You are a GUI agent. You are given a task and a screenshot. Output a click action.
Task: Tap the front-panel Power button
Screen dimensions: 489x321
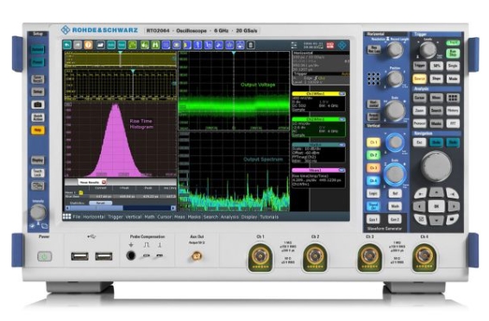pyautogui.click(x=45, y=256)
